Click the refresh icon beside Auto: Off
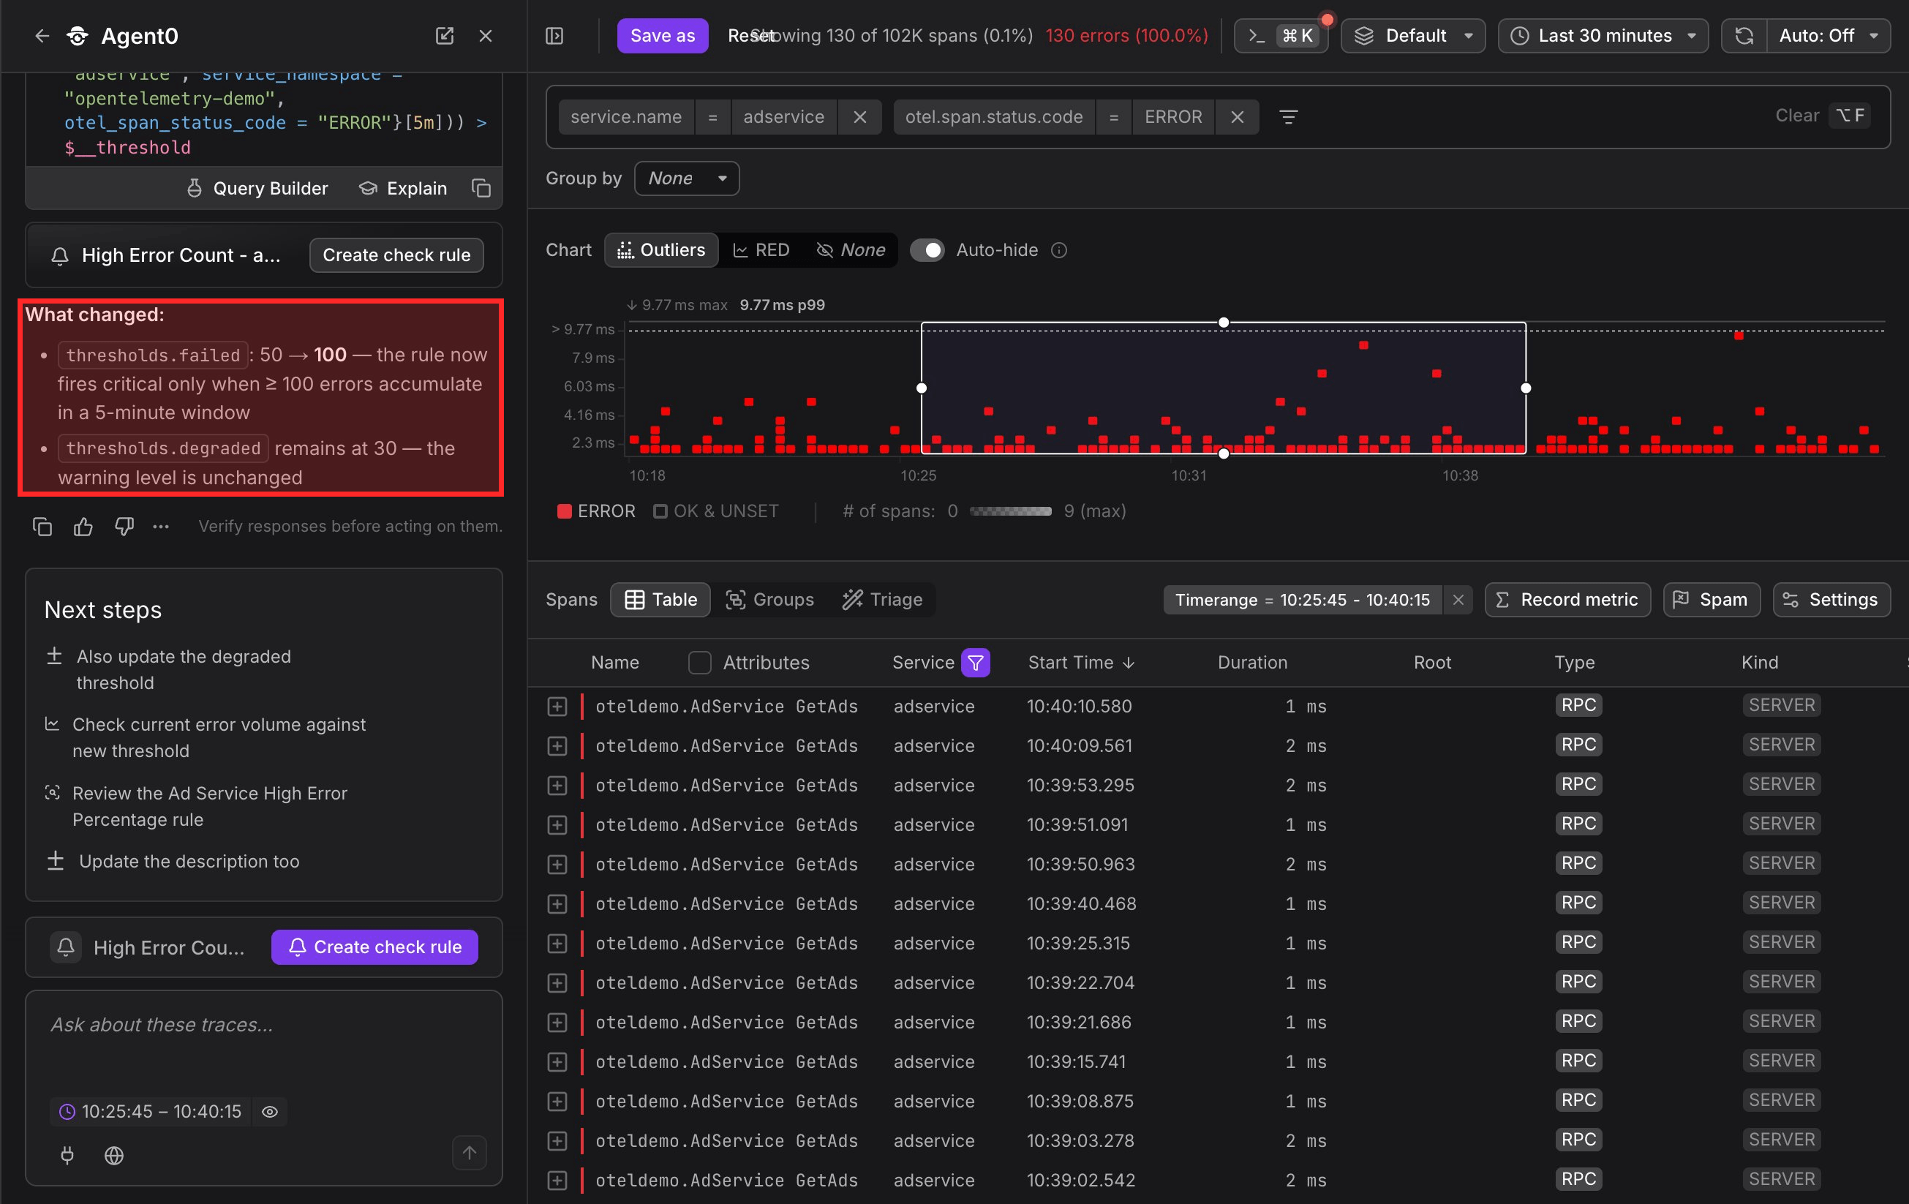 pos(1744,36)
